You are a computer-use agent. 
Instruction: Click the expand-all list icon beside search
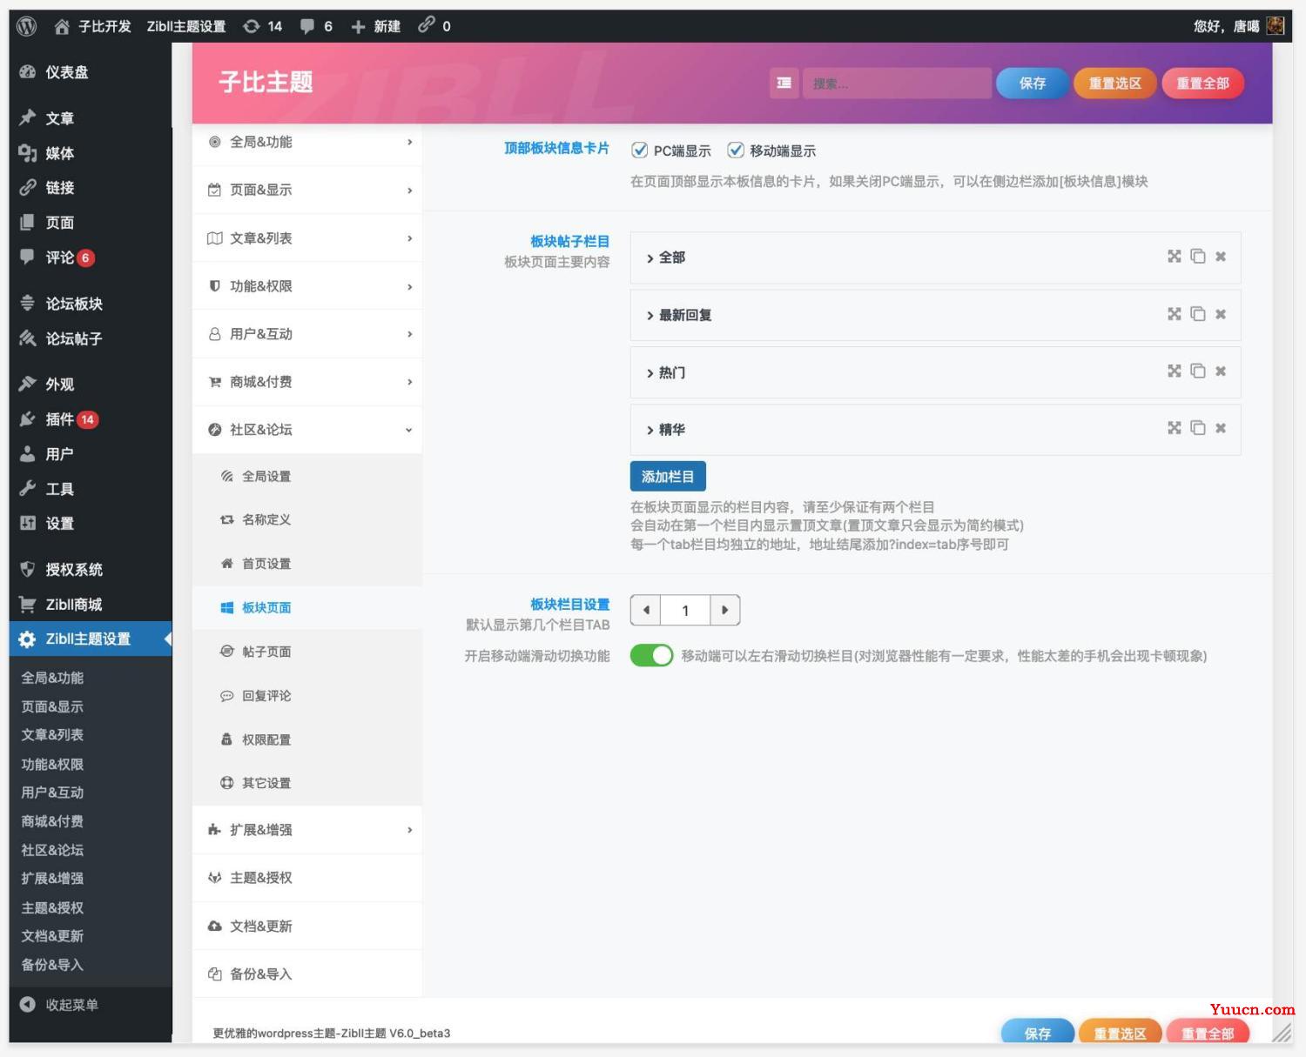click(x=784, y=83)
